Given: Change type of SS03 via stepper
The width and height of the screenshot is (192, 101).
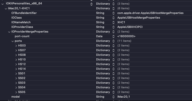Looking at the screenshot, I should (x=113, y=83).
